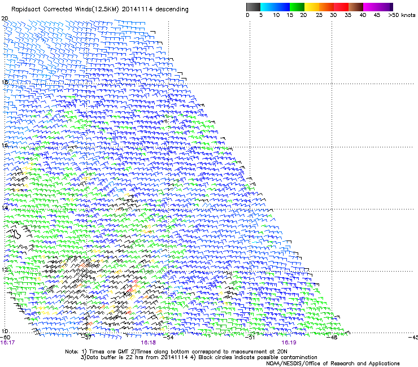Click the legend '35' knots label

(x=347, y=15)
